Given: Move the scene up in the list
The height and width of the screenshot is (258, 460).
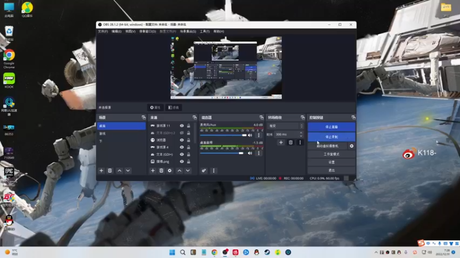Looking at the screenshot, I should pyautogui.click(x=120, y=170).
